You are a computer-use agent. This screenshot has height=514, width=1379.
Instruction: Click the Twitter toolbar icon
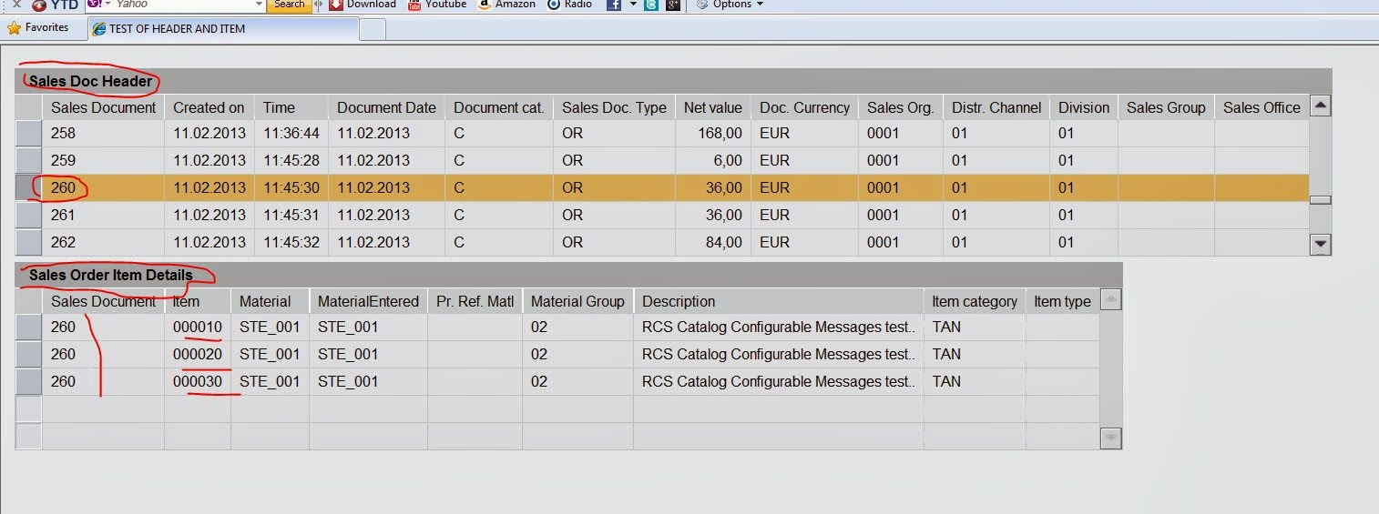pos(651,5)
